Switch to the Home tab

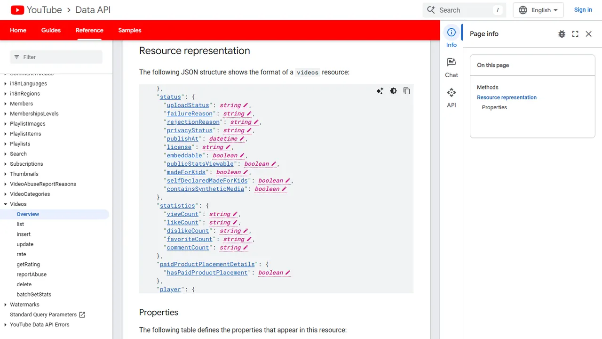tap(18, 30)
